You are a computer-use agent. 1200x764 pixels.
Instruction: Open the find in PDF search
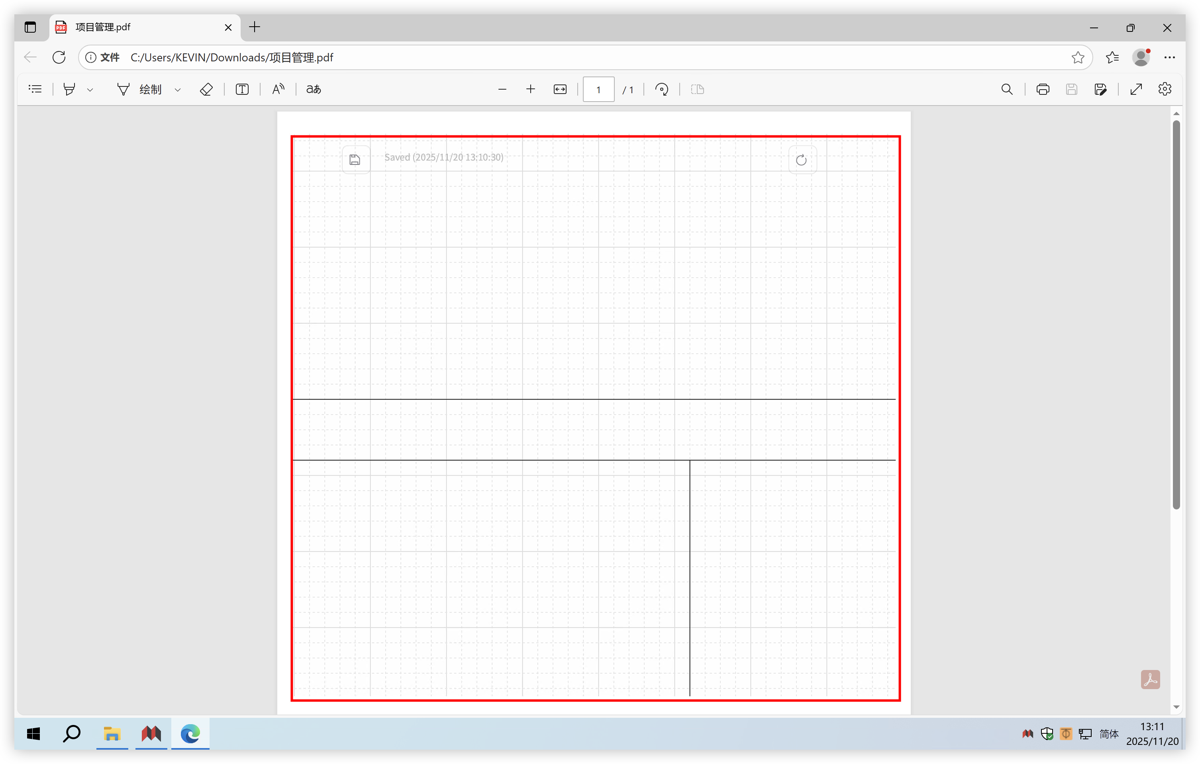(x=1007, y=89)
